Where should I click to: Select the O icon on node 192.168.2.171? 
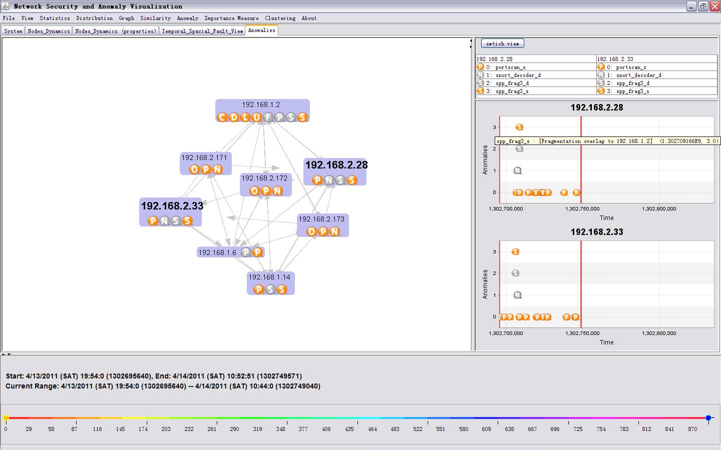(194, 169)
